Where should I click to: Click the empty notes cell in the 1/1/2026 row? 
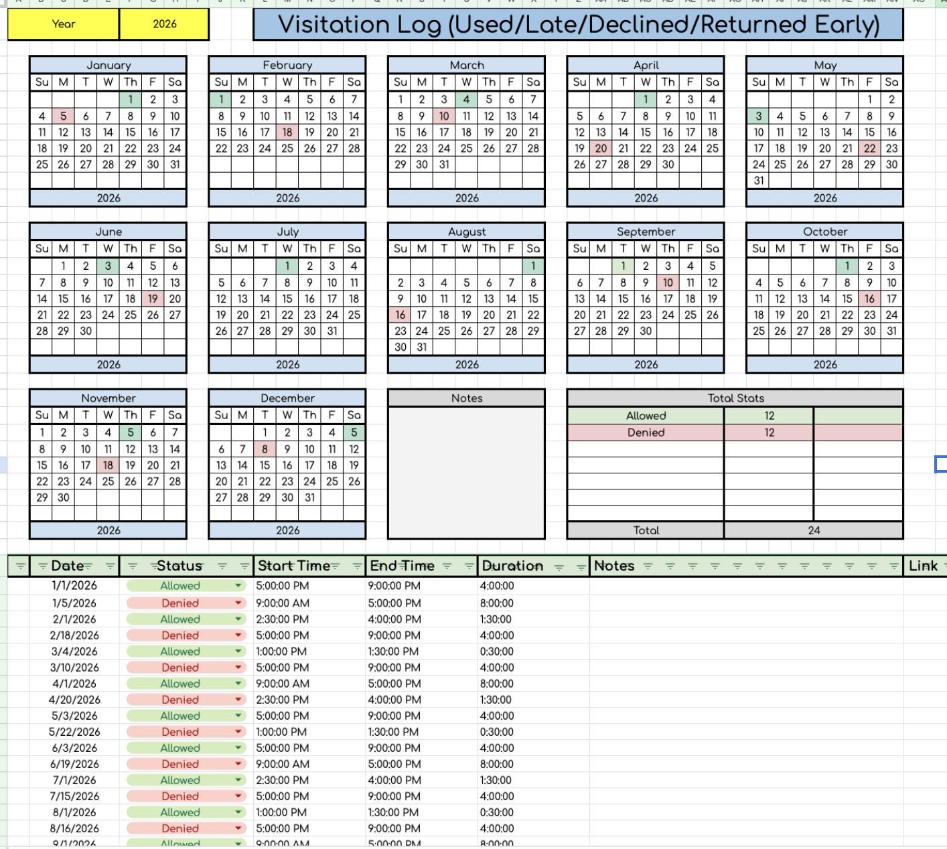746,586
